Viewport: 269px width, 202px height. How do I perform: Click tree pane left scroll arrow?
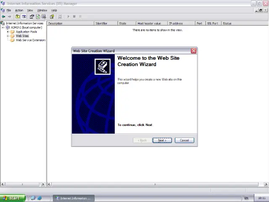(x=3, y=184)
